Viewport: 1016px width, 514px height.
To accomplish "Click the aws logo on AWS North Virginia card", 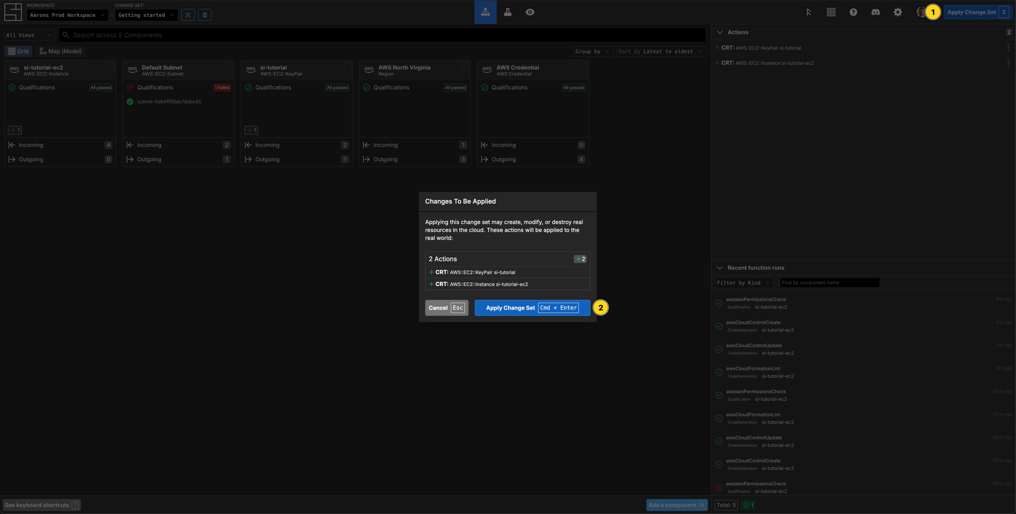I will pos(369,69).
